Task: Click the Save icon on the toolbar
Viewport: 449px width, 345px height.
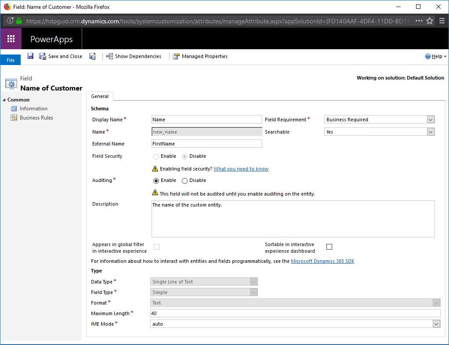Action: (x=30, y=56)
